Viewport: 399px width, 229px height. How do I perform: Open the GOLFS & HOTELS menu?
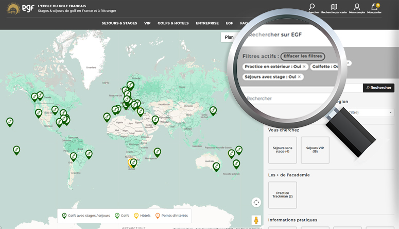pos(173,23)
